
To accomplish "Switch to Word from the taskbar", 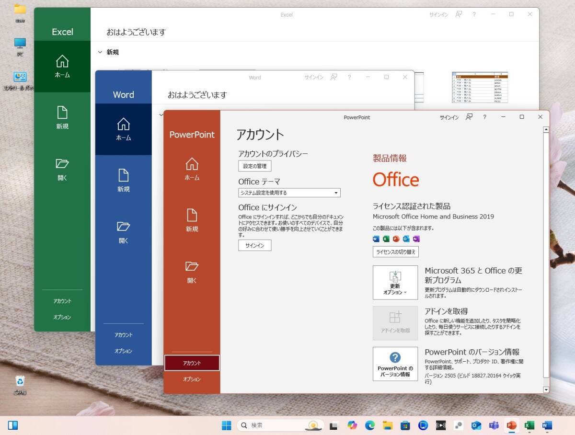I will [547, 425].
